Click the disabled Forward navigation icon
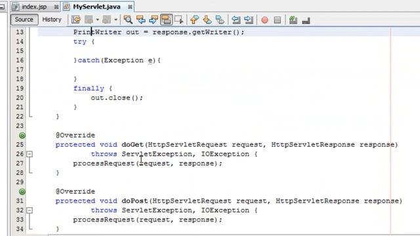Image resolution: width=420 pixels, height=236 pixels. pyautogui.click(x=106, y=20)
